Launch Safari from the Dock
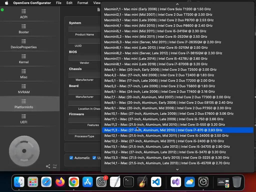Screen dimensions: 256x192 click(46, 182)
